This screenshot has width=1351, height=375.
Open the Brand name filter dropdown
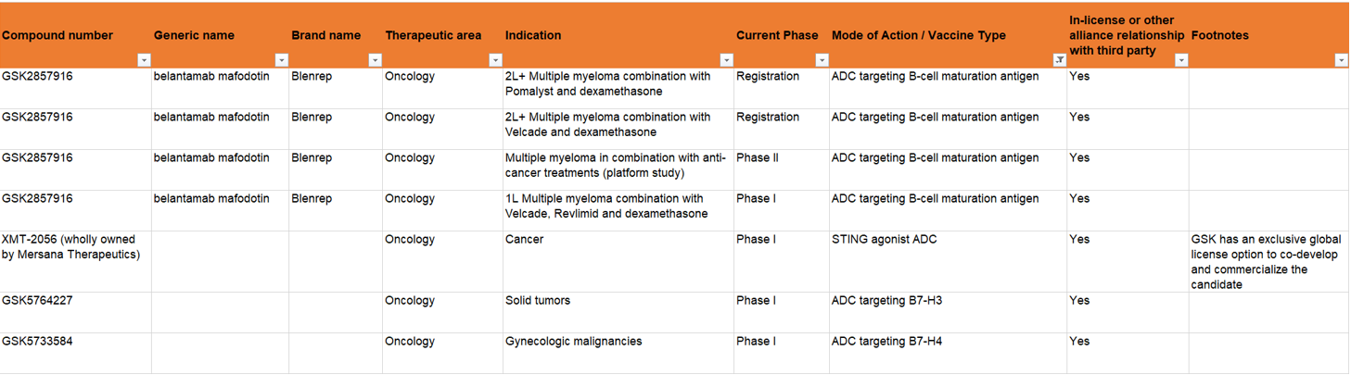[x=375, y=60]
